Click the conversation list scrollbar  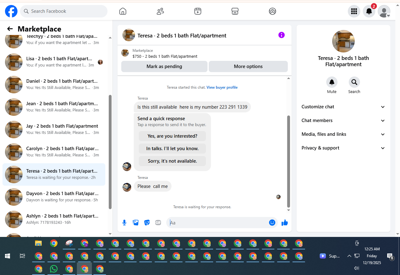[110, 152]
